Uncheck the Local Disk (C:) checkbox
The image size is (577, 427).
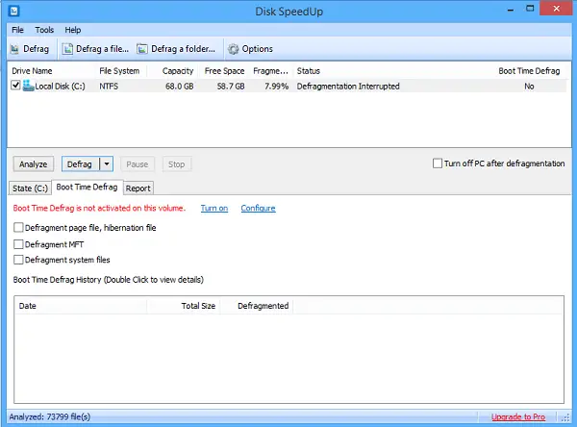pyautogui.click(x=15, y=86)
